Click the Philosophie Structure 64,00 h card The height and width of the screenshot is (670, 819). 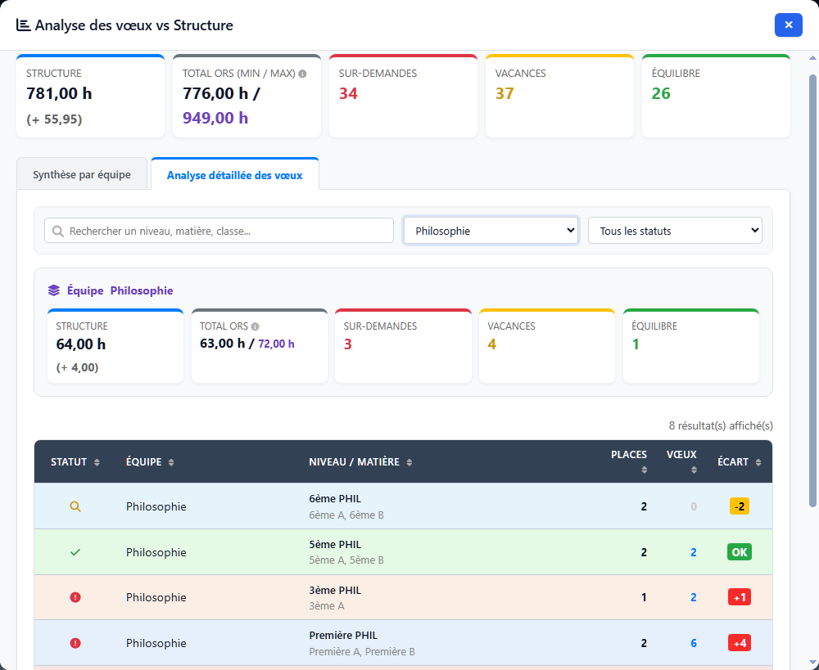[115, 346]
